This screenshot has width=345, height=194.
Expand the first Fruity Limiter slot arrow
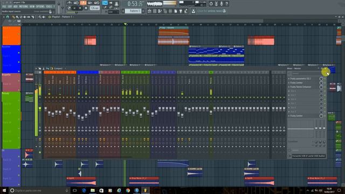pos(289,82)
